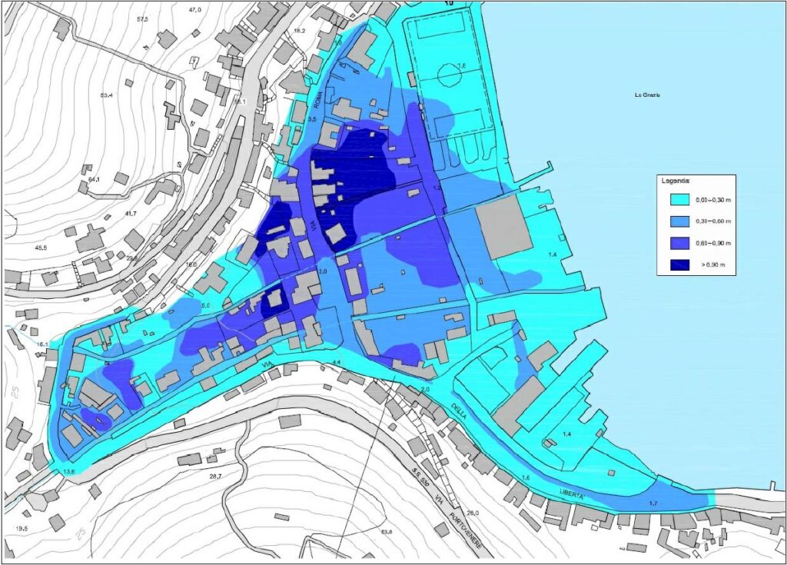
Task: Click the '0,00–0,30 m' legend label
Action: 713,200
